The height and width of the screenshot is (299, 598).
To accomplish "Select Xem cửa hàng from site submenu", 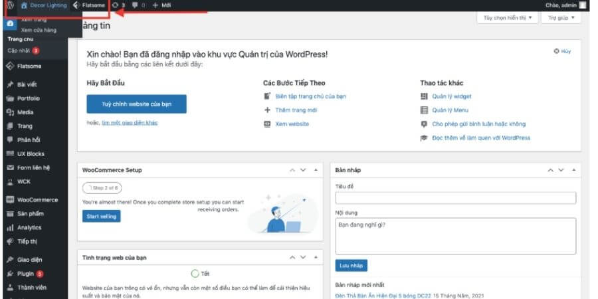I will (39, 30).
